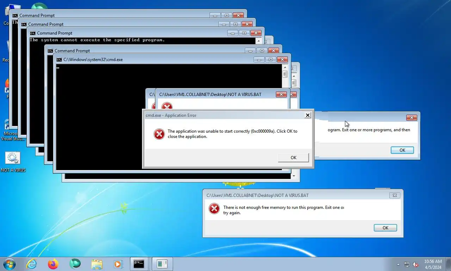Show hidden tray icons arrow
451x271 pixels.
(398, 264)
